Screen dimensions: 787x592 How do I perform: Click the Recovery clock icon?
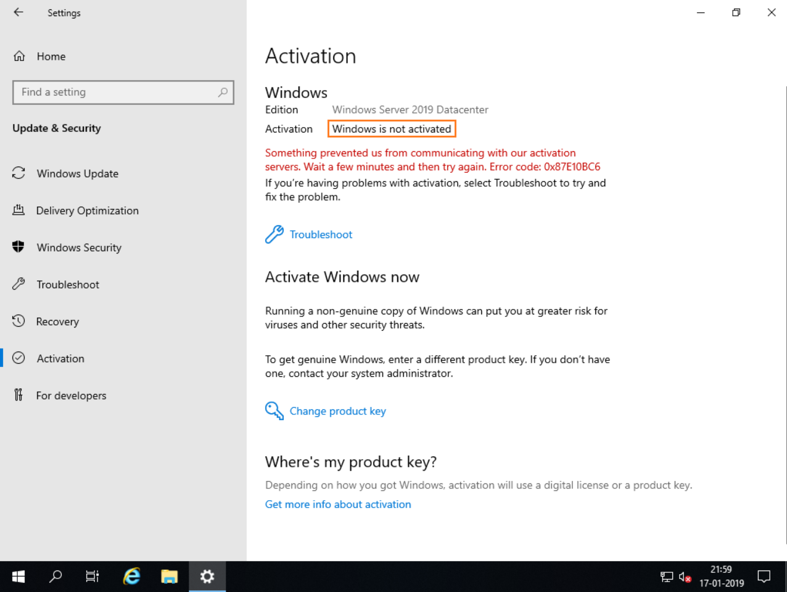click(19, 321)
